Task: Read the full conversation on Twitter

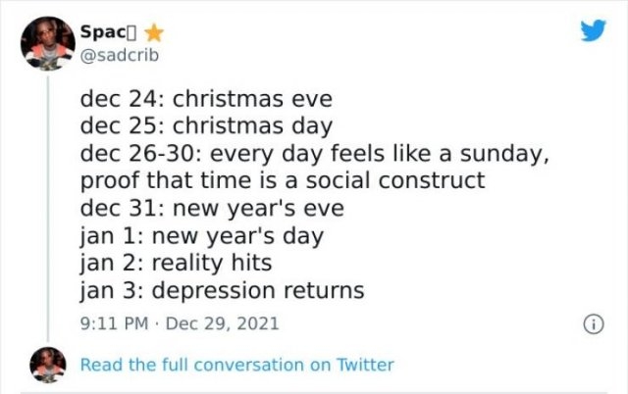Action: click(x=236, y=365)
